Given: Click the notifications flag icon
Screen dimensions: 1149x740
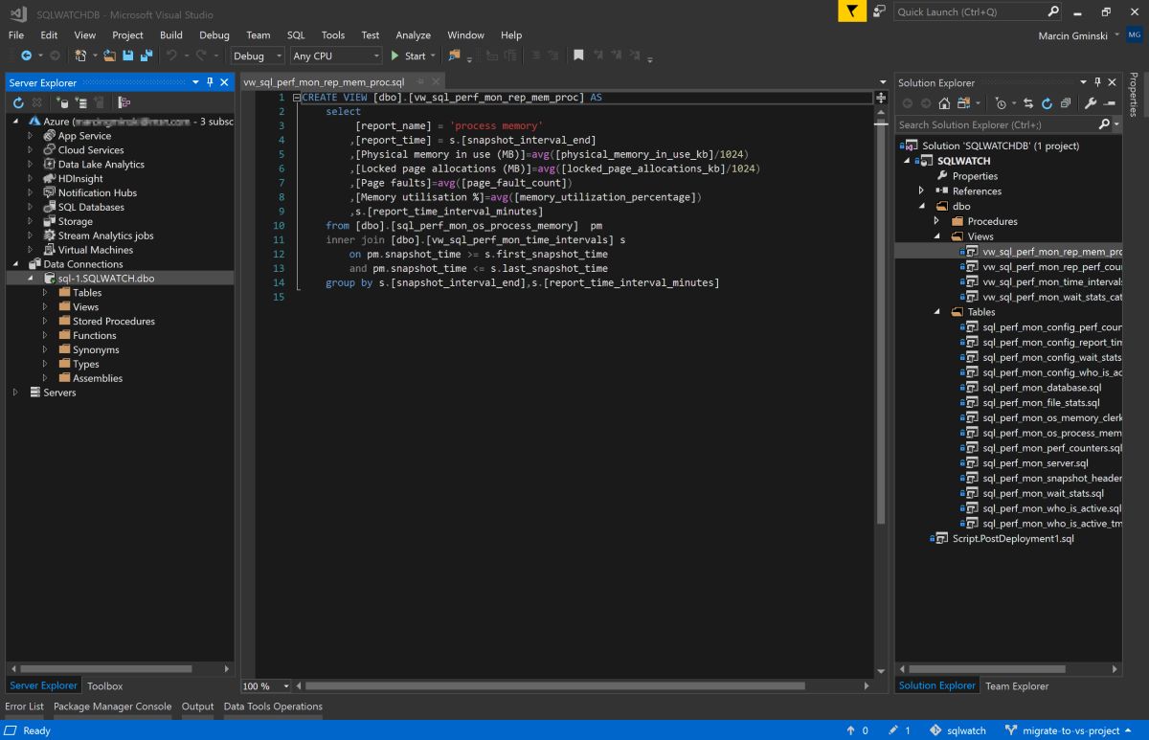Looking at the screenshot, I should coord(851,11).
